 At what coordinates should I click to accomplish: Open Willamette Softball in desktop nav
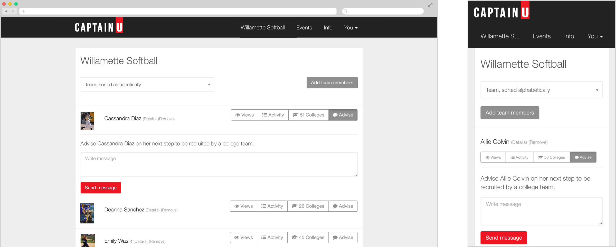[x=262, y=27]
